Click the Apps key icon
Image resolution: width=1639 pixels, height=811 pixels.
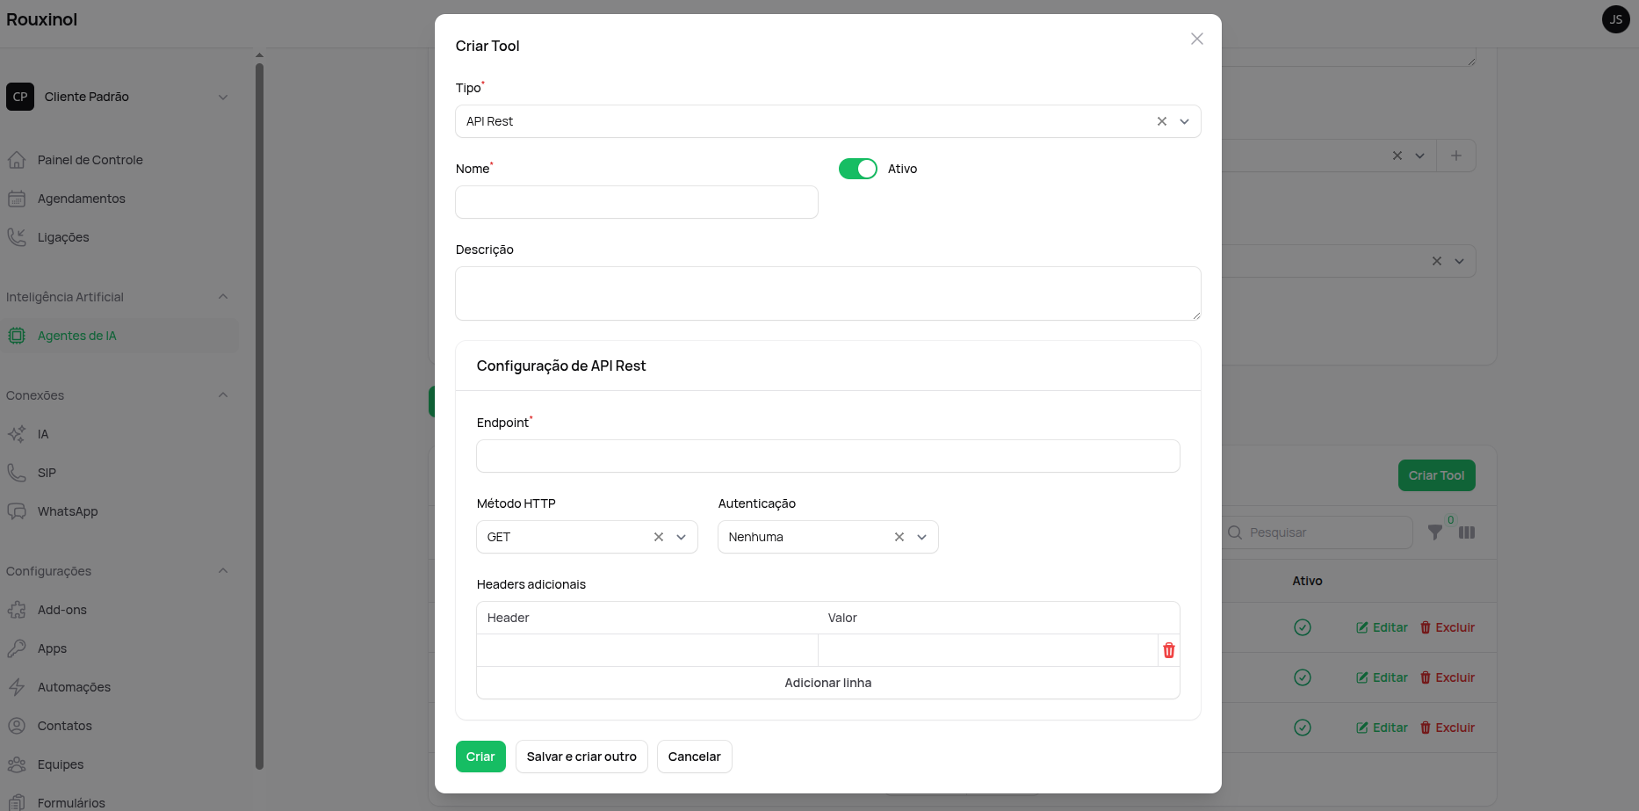(17, 648)
